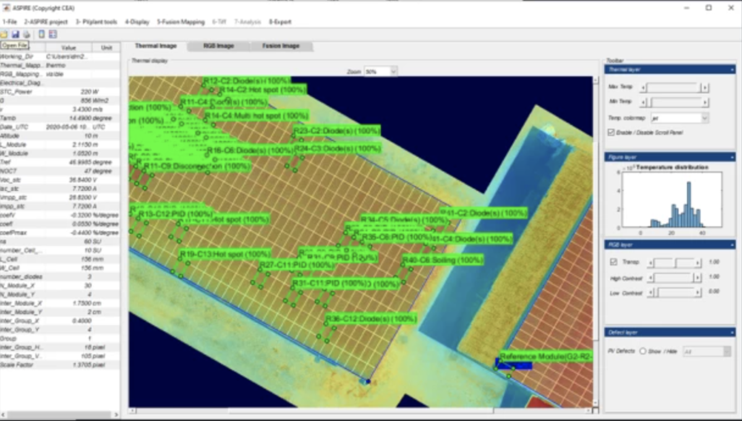Click Max Temp slider right arrow

pyautogui.click(x=704, y=88)
